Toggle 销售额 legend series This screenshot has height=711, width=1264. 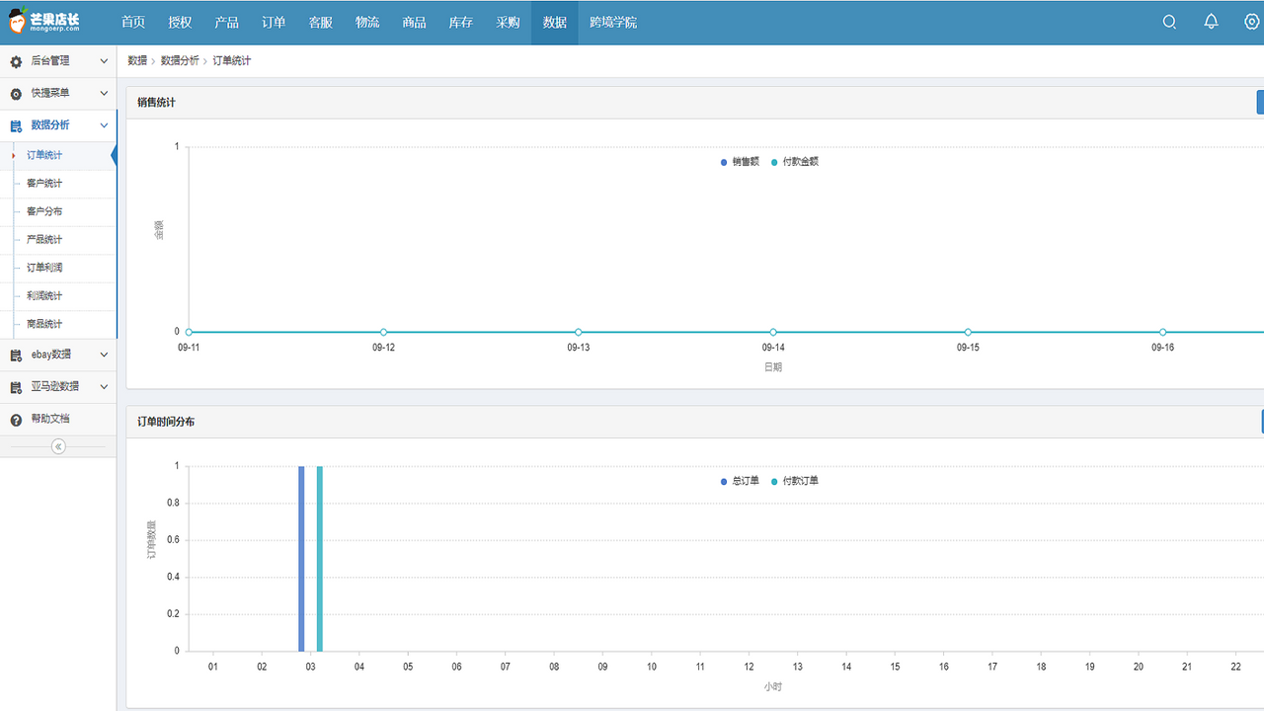pos(740,162)
